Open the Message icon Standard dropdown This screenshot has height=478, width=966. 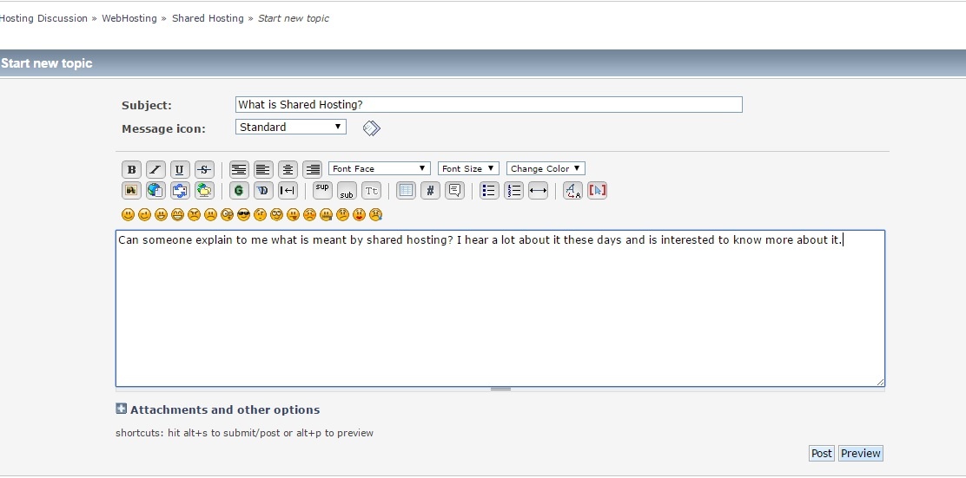click(x=290, y=127)
